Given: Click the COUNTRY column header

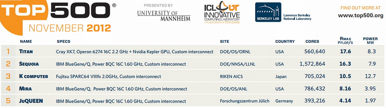Looking at the screenshot, I should coord(285,41).
